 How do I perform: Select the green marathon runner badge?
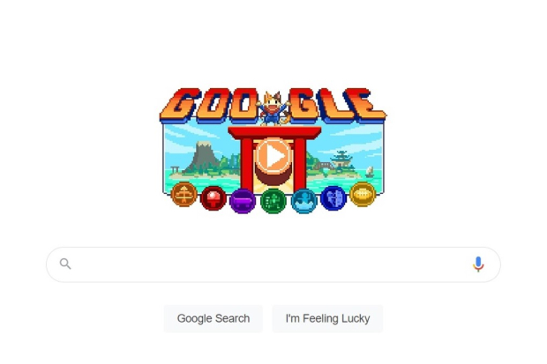click(x=273, y=201)
